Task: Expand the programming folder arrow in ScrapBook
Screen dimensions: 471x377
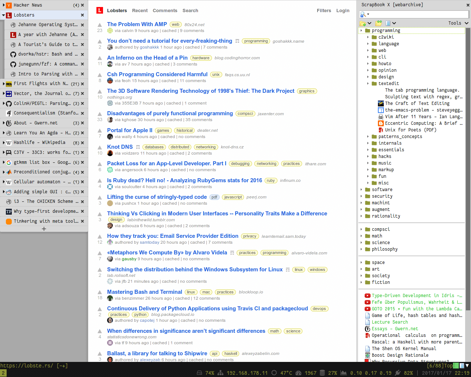Action: [361, 31]
